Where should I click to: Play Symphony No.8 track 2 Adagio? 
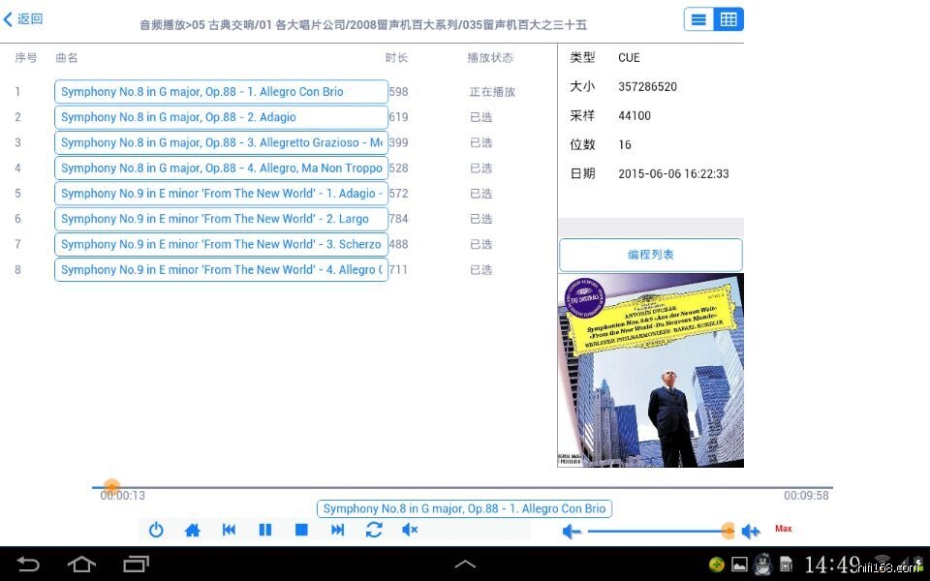tap(221, 117)
